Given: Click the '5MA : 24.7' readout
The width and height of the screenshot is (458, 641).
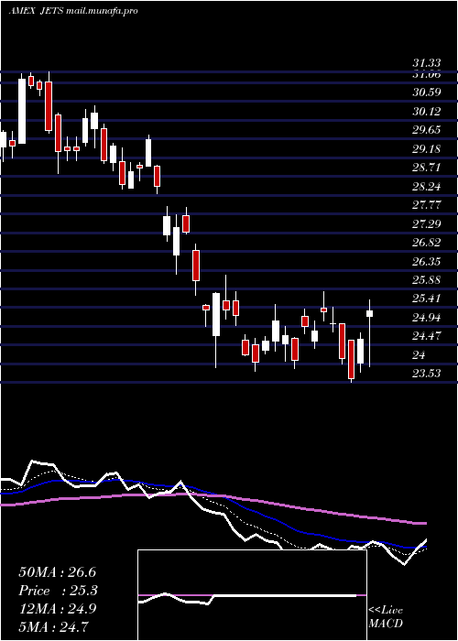Looking at the screenshot, I should coord(54,626).
